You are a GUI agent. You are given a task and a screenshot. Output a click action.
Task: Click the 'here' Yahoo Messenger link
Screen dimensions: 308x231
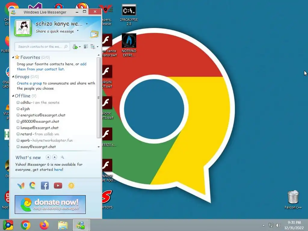click(58, 170)
